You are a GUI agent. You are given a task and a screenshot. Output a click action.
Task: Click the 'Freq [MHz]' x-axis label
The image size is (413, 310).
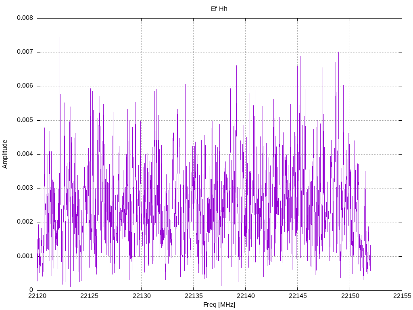(219, 305)
